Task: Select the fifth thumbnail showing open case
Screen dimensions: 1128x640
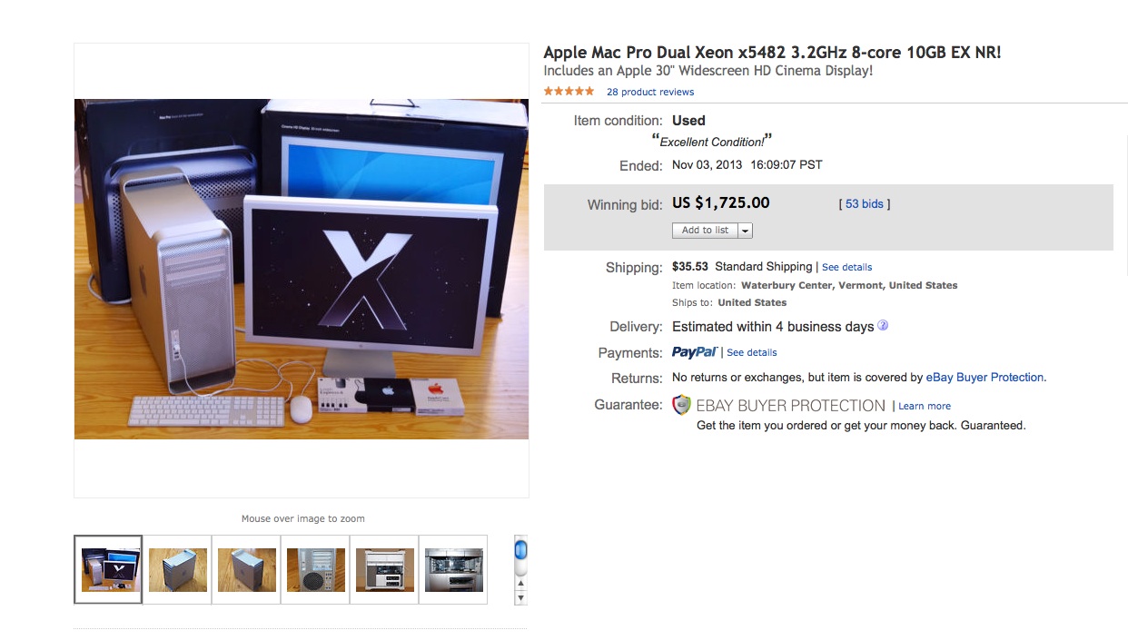Action: click(x=385, y=569)
